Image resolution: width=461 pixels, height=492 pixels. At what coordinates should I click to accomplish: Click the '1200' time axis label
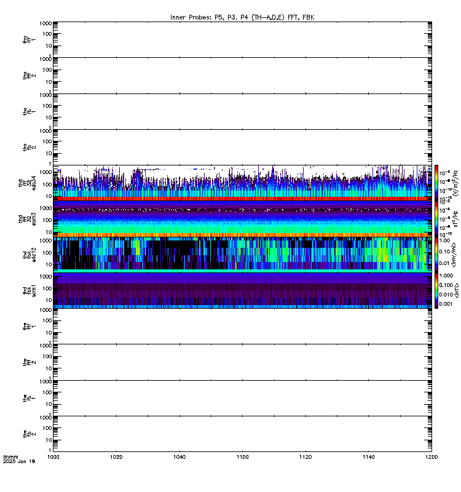pyautogui.click(x=432, y=457)
